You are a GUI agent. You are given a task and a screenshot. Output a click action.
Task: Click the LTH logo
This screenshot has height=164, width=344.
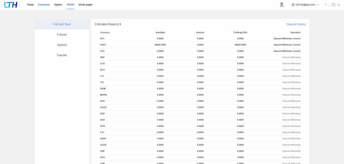pyautogui.click(x=11, y=5)
